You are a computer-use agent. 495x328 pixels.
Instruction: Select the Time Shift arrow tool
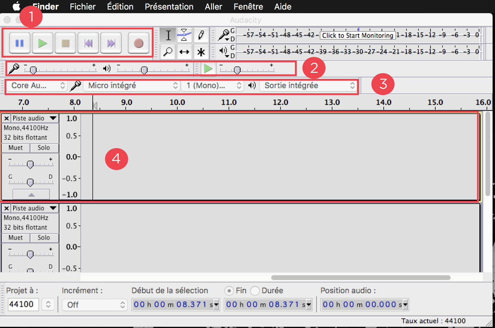(184, 52)
